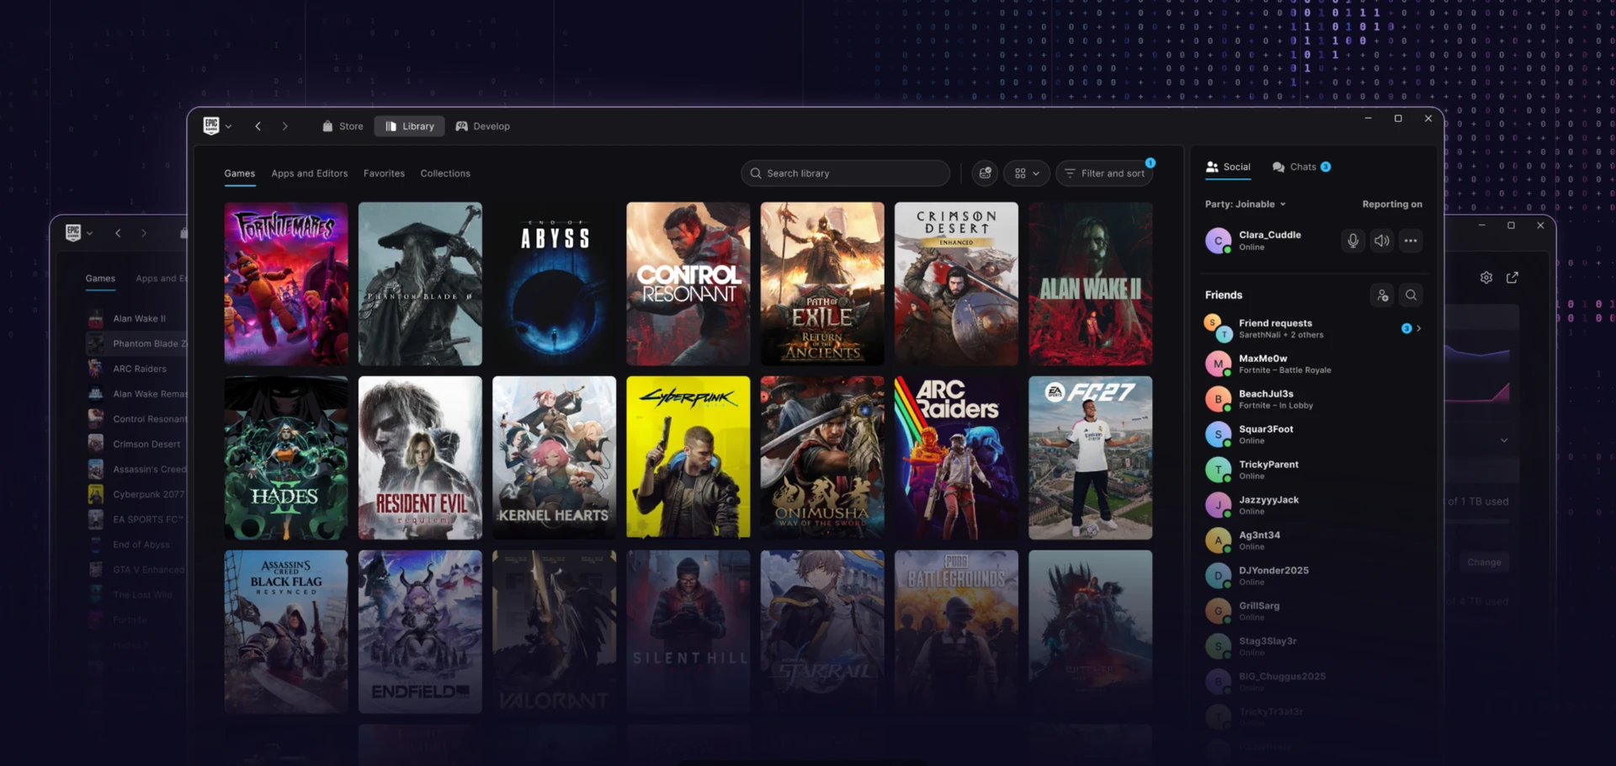1616x766 pixels.
Task: Open the Control Resonant game tile
Action: click(x=688, y=284)
